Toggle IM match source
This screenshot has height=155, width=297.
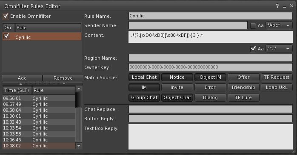[x=144, y=88]
